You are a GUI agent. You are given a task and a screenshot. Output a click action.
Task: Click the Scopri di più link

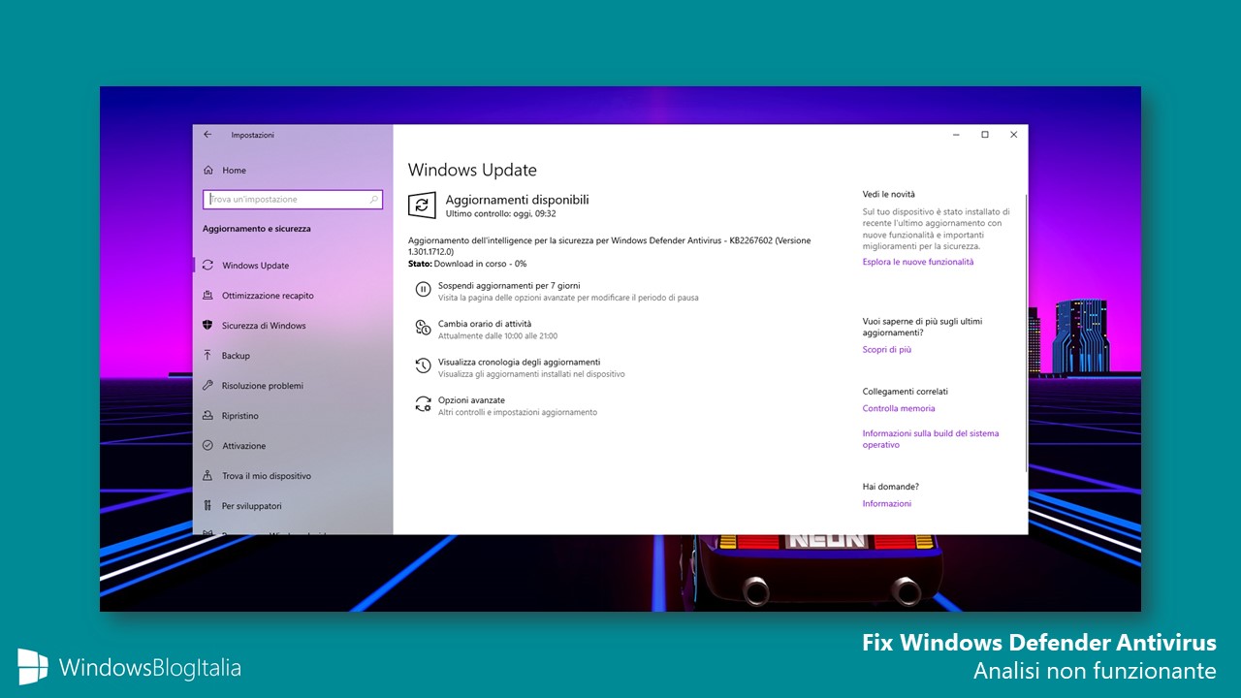[x=887, y=350]
